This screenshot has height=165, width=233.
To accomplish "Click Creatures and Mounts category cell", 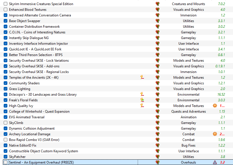I will pos(188,4).
